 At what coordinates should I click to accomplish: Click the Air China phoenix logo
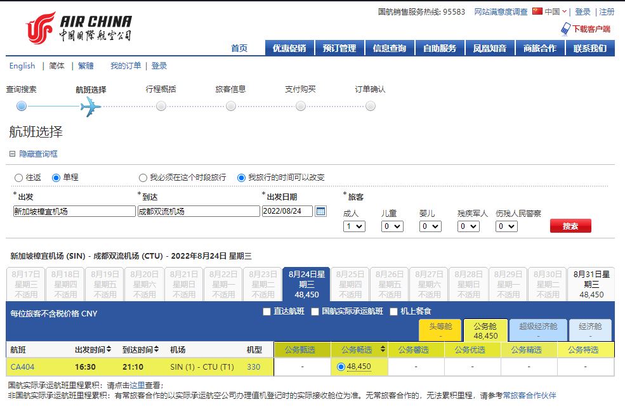(41, 29)
